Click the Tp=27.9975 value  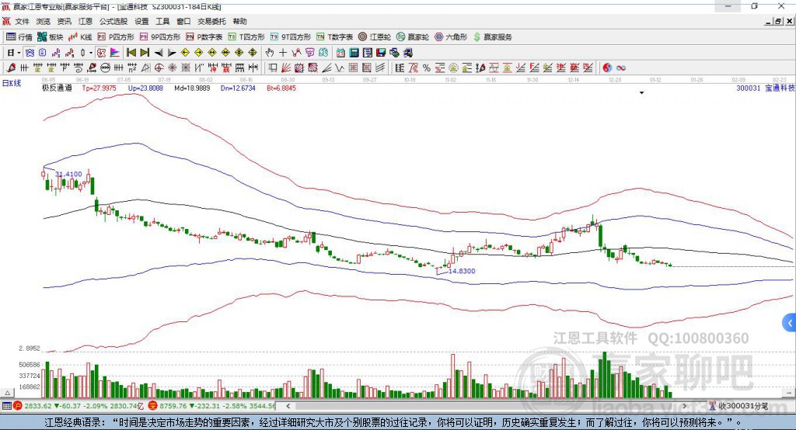(99, 88)
